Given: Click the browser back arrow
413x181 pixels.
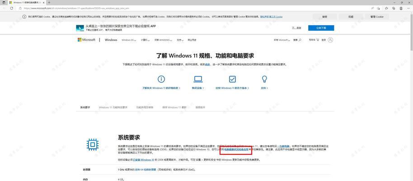Looking at the screenshot, I should point(4,8).
